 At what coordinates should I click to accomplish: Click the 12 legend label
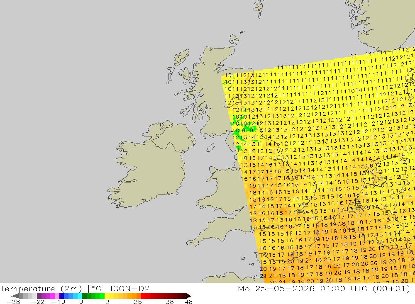pos(105,302)
